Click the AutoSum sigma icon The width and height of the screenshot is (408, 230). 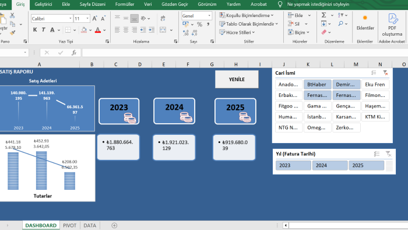(323, 15)
